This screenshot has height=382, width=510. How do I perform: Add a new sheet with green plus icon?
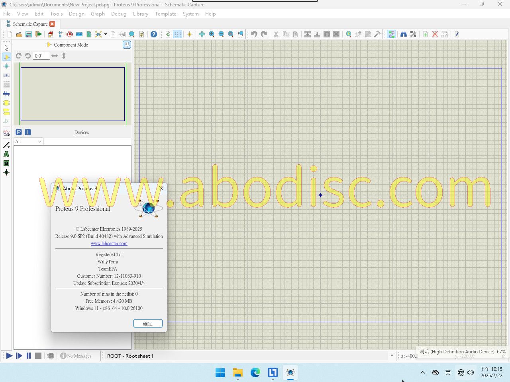pyautogui.click(x=426, y=34)
